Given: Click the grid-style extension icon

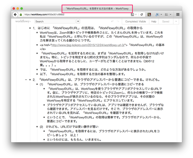Looking at the screenshot, I should (x=166, y=14).
